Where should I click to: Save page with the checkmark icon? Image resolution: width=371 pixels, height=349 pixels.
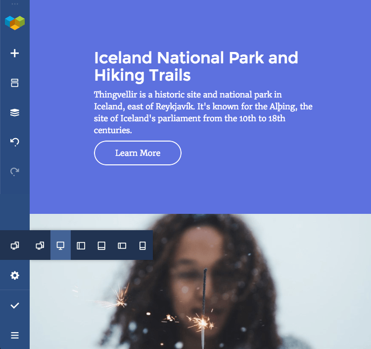coord(15,305)
